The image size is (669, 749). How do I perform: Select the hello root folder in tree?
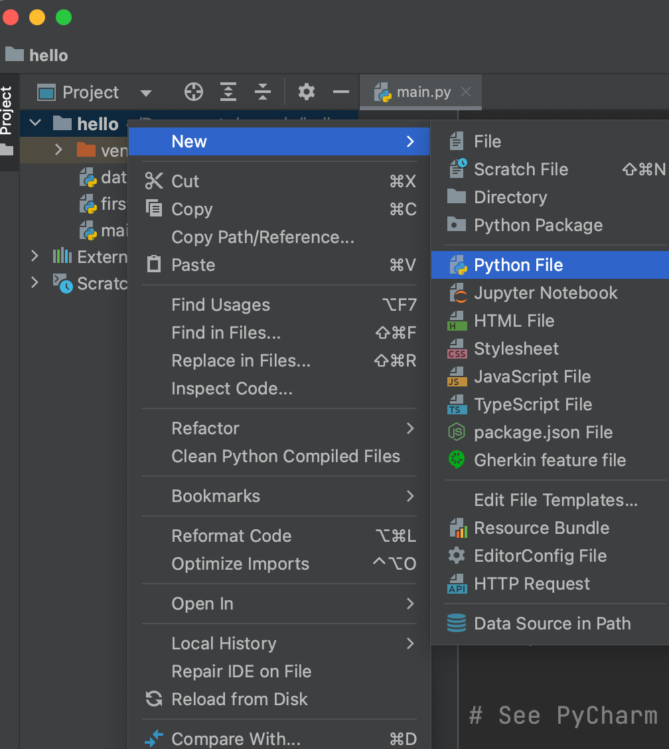(98, 124)
